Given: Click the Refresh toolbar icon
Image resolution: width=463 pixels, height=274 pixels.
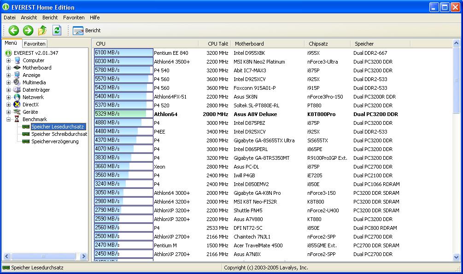Looking at the screenshot, I should [57, 30].
